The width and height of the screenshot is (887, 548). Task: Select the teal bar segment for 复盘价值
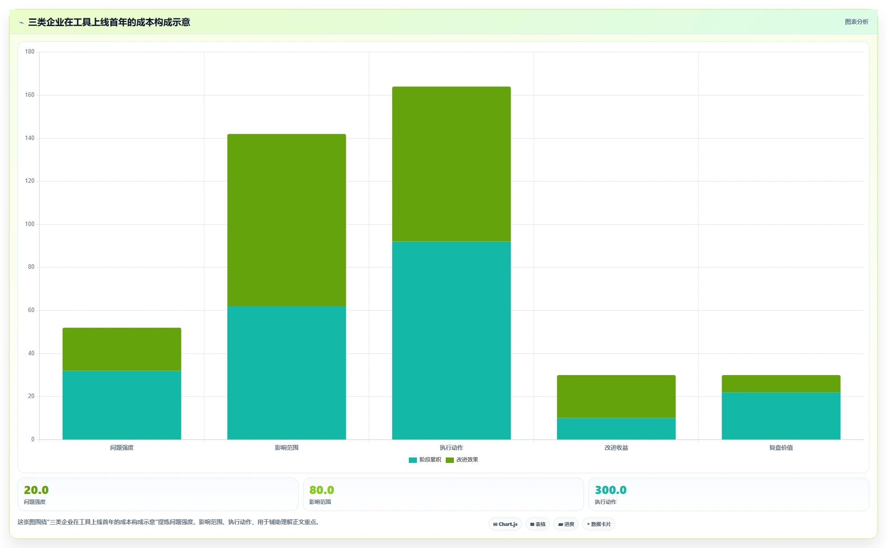coord(781,416)
